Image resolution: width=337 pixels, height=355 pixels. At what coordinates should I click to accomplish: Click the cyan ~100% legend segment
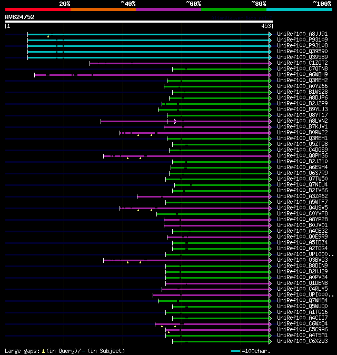click(300, 9)
